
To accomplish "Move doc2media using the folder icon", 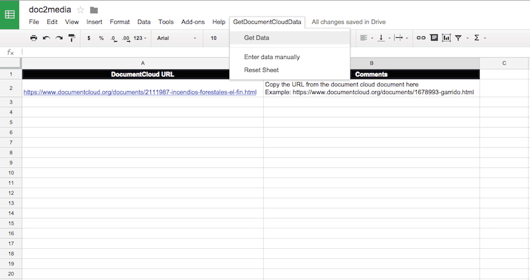I will pyautogui.click(x=94, y=10).
